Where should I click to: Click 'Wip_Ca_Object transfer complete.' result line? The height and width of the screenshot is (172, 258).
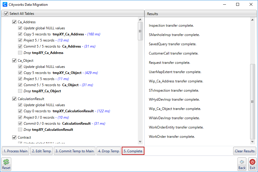point(175,109)
